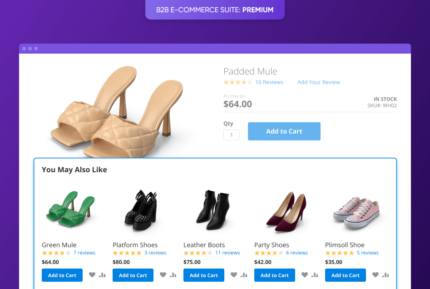Open compare for Party Shoes via chart icon

pos(315,275)
